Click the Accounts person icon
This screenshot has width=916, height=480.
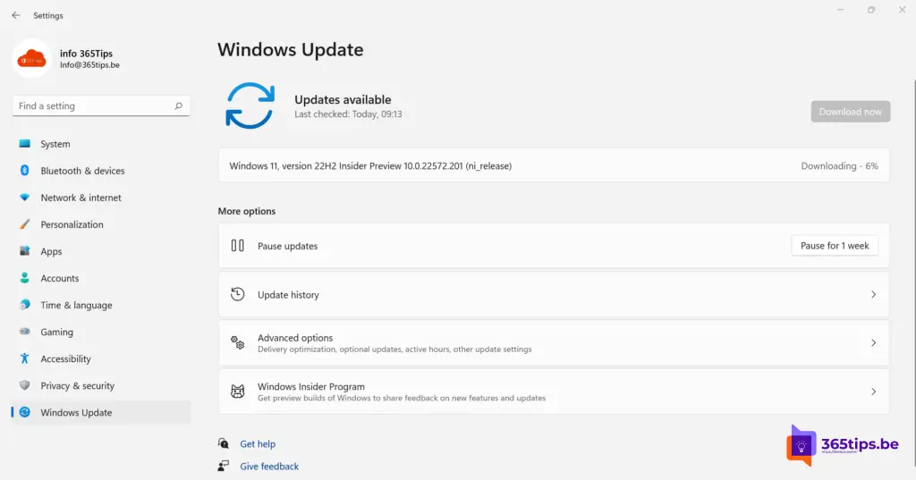pos(24,278)
